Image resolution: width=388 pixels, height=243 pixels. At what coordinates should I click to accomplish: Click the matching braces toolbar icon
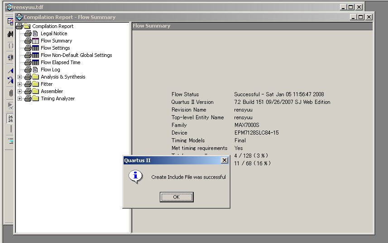click(11, 46)
